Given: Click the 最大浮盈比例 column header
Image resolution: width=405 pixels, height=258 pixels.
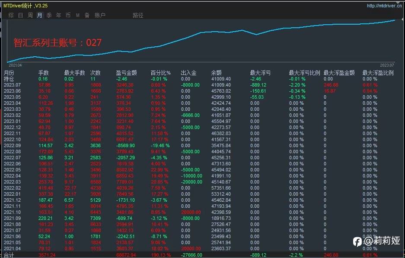Looking at the screenshot, I should (378, 73).
